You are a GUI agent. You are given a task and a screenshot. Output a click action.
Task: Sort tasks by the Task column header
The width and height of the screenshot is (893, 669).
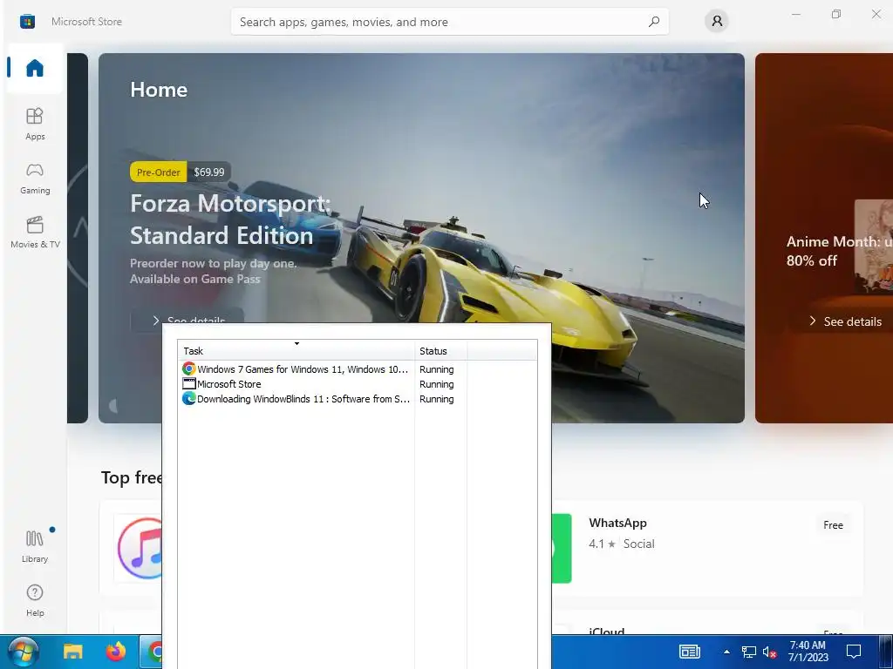[x=297, y=351]
